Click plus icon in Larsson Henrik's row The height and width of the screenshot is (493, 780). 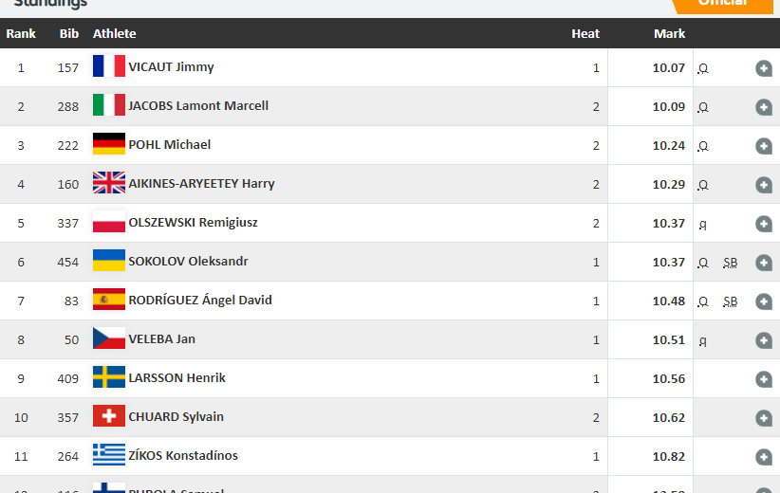pos(764,379)
